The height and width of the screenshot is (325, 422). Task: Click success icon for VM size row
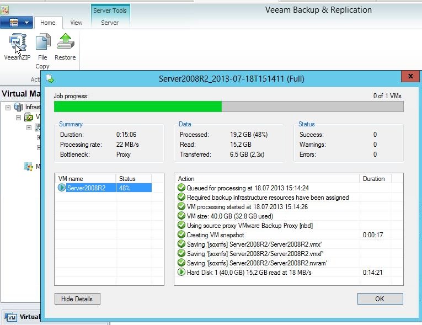[181, 216]
